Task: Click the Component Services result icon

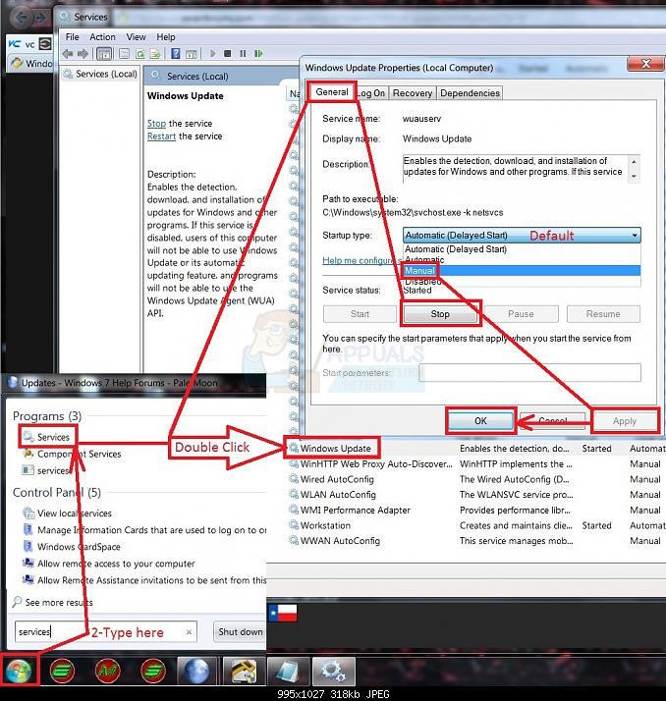Action: coord(28,454)
